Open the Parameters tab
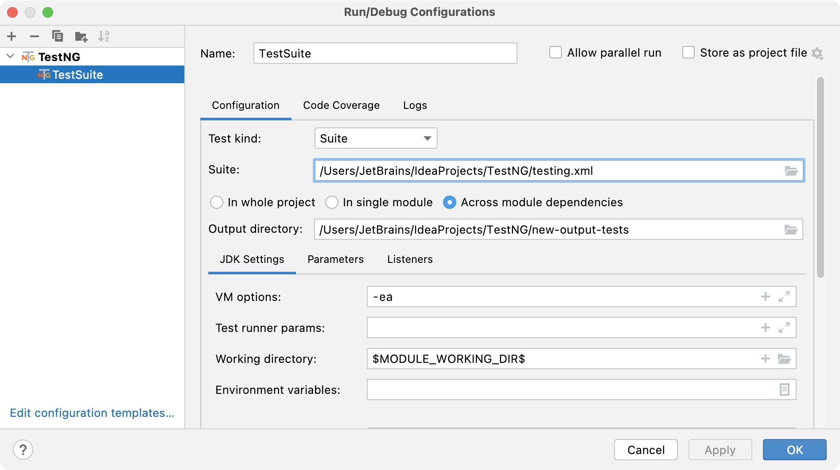The width and height of the screenshot is (840, 470). pos(335,259)
